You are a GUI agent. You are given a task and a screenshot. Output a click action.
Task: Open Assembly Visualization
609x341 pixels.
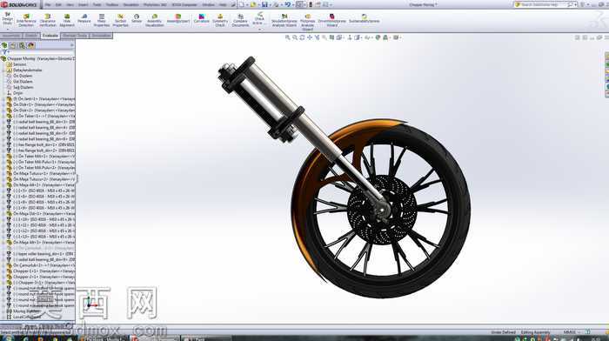point(154,20)
